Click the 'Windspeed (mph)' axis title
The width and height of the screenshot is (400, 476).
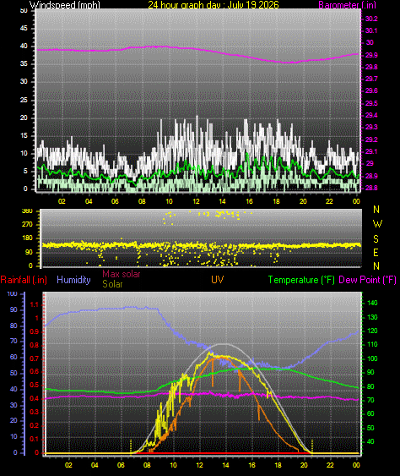click(64, 5)
